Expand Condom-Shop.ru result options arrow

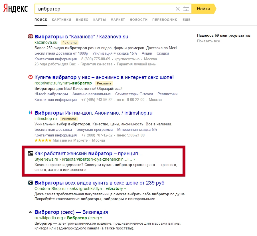click(125, 189)
